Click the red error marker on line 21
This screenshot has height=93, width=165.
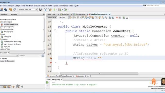pos(51,63)
